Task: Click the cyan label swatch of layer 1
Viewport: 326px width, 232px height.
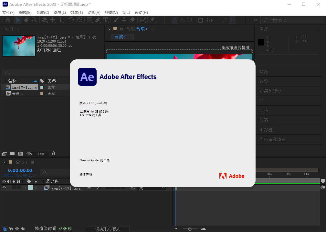Action: [31, 188]
